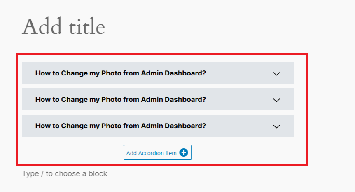The width and height of the screenshot is (355, 192).
Task: Click the 'Type / to choose a block' placeholder
Action: point(65,173)
